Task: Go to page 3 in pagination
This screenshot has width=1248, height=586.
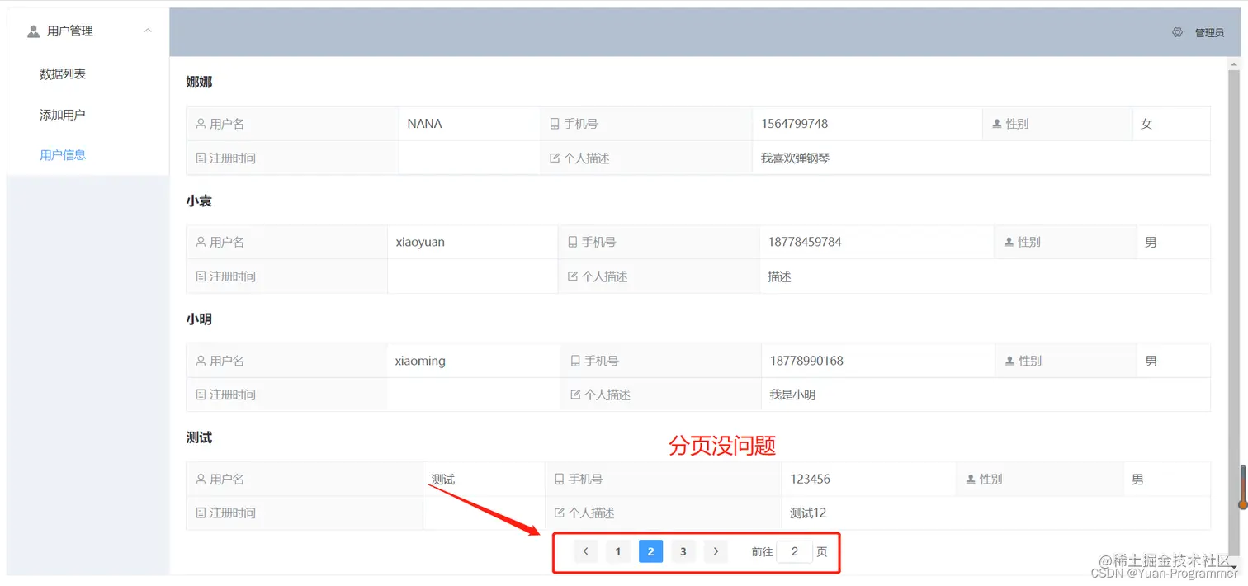Action: coord(683,551)
